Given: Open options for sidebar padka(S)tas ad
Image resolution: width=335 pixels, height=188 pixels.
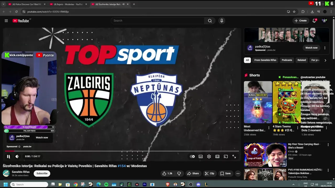Looking at the screenshot, I should click(325, 48).
